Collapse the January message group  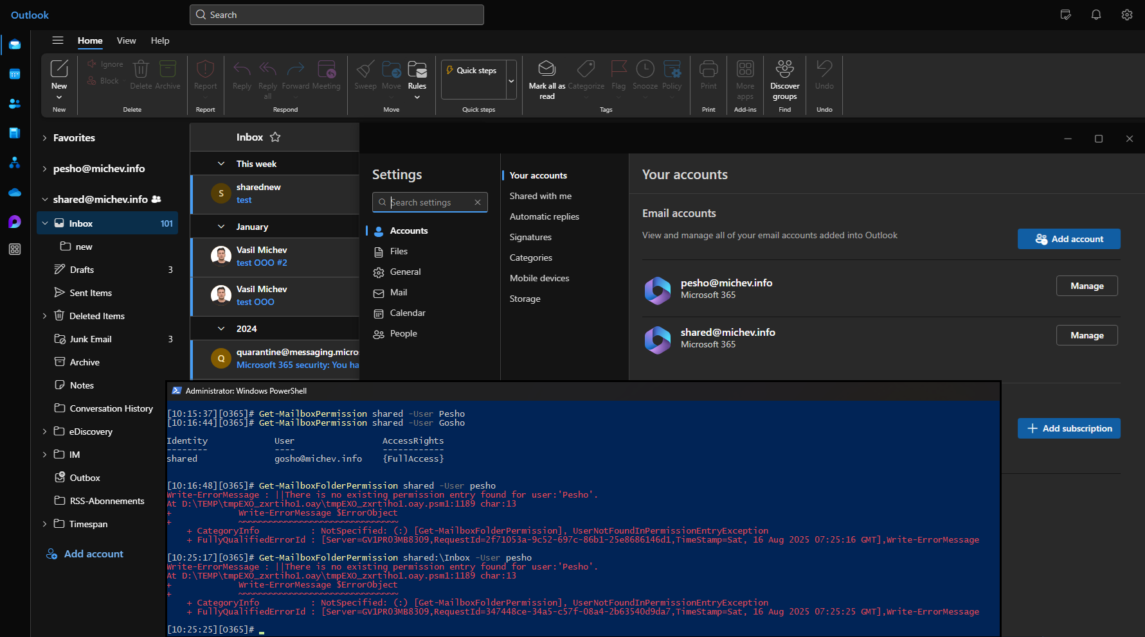point(221,227)
